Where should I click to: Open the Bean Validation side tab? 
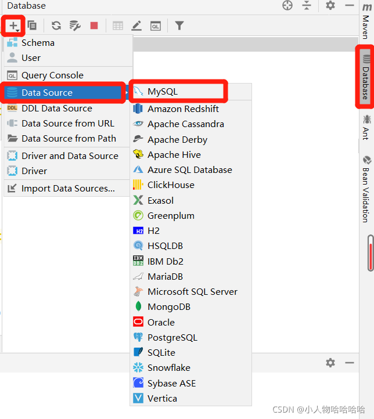[x=366, y=189]
